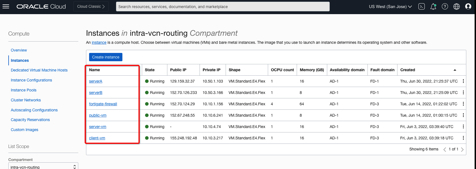Click Running status of fortigate-firewall row
The width and height of the screenshot is (476, 169).
coord(155,104)
